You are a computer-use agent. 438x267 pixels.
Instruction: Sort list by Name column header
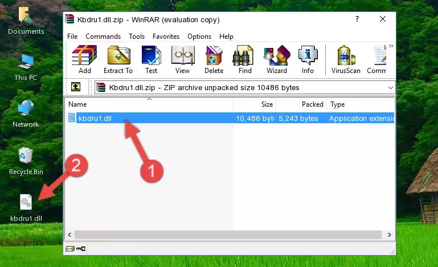[149, 104]
